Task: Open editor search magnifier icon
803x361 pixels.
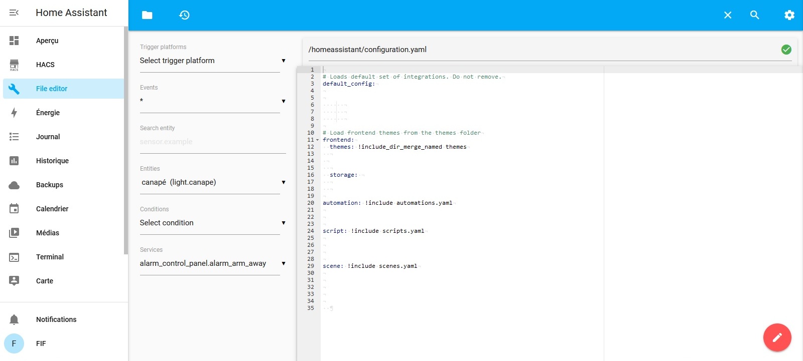Action: pos(754,15)
